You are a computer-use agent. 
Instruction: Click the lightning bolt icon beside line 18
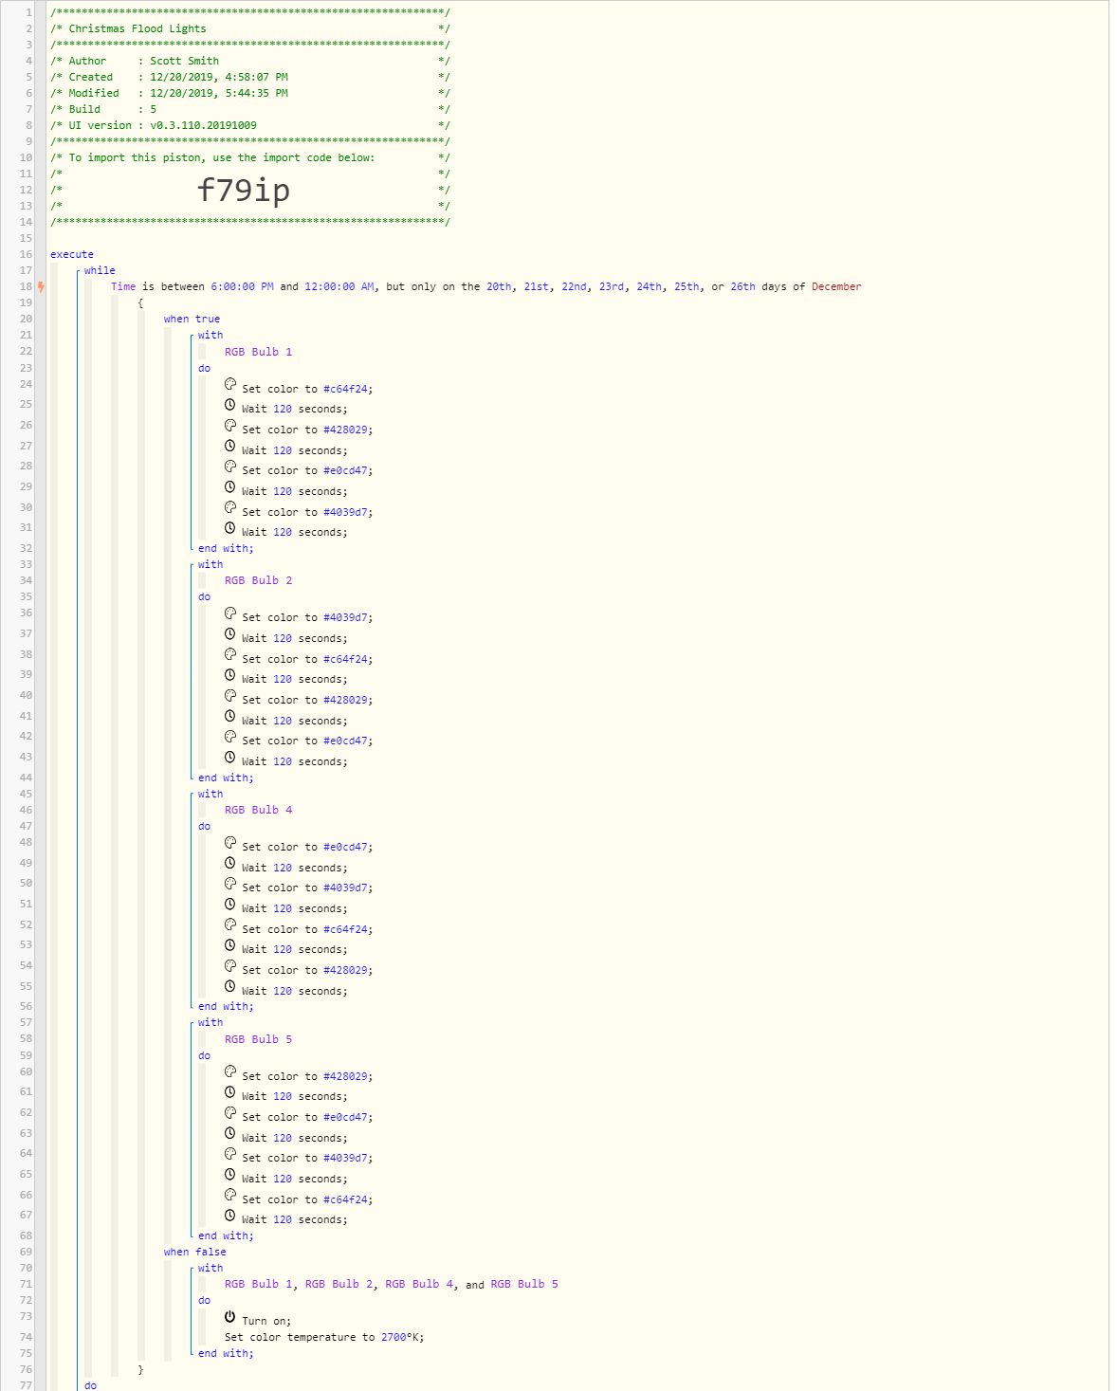pyautogui.click(x=41, y=286)
